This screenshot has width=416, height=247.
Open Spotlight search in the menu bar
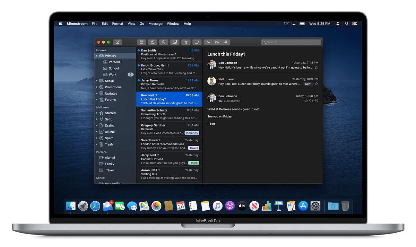[x=347, y=24]
